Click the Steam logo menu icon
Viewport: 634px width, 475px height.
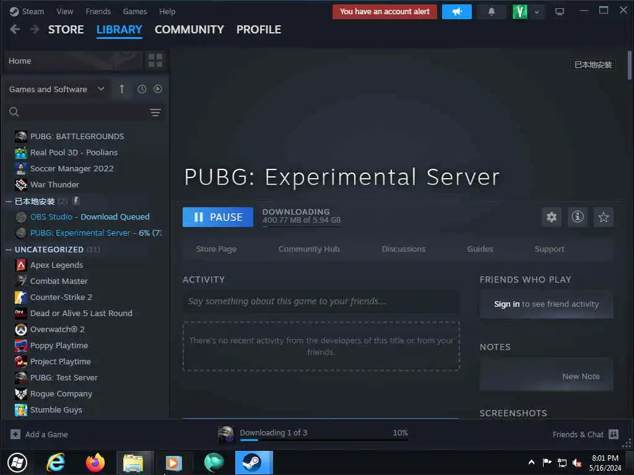point(14,11)
